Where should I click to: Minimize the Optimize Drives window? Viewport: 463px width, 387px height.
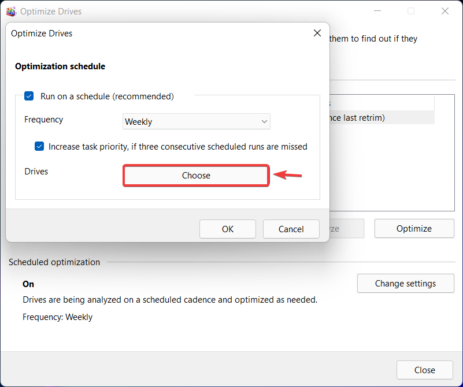377,11
